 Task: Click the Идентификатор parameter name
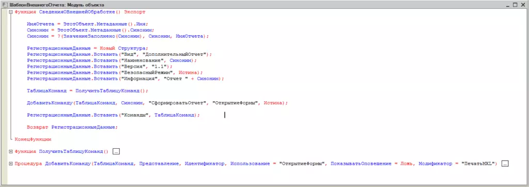click(205, 163)
